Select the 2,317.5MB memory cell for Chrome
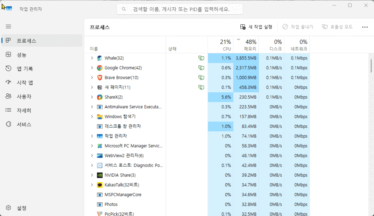Screen dimensions: 374x216 pos(246,68)
